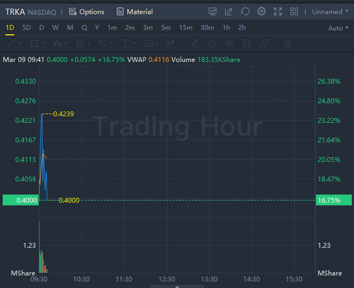Click the edit note pencil icon
Image resolution: width=354 pixels, height=288 pixels.
(229, 11)
